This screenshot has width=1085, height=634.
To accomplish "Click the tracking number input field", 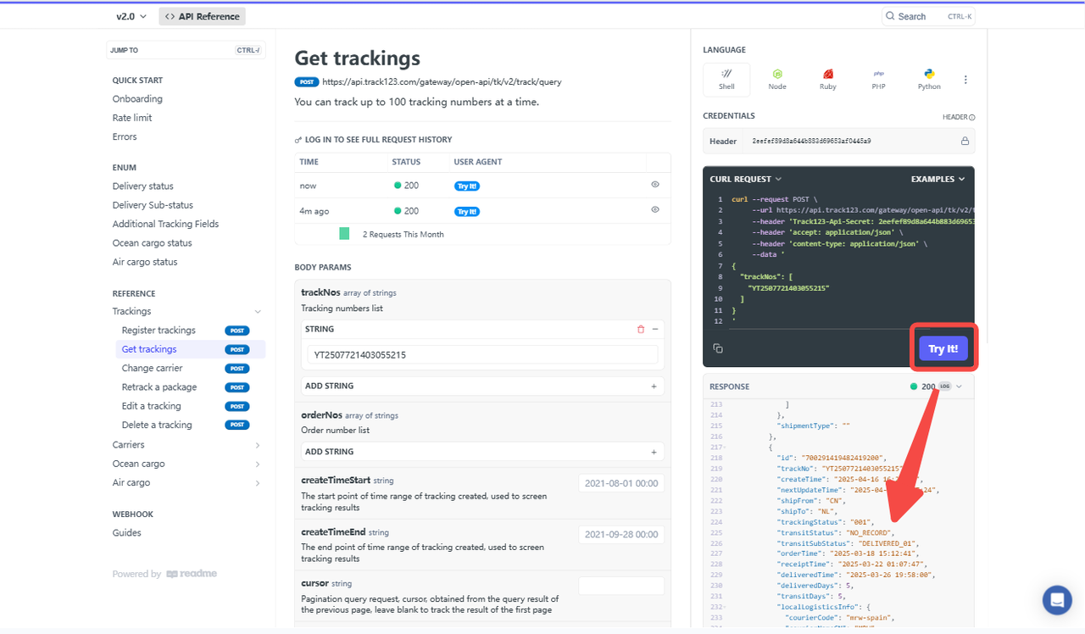I will (x=482, y=355).
